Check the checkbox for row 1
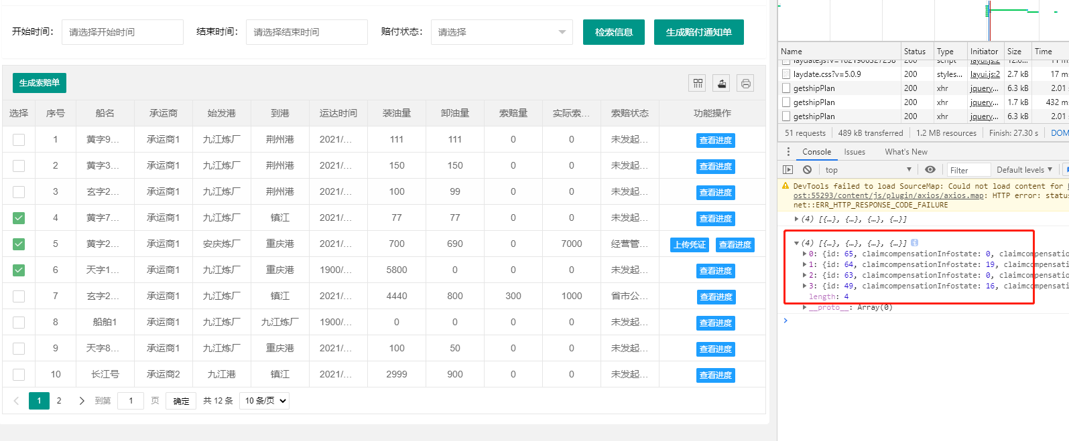 (19, 140)
